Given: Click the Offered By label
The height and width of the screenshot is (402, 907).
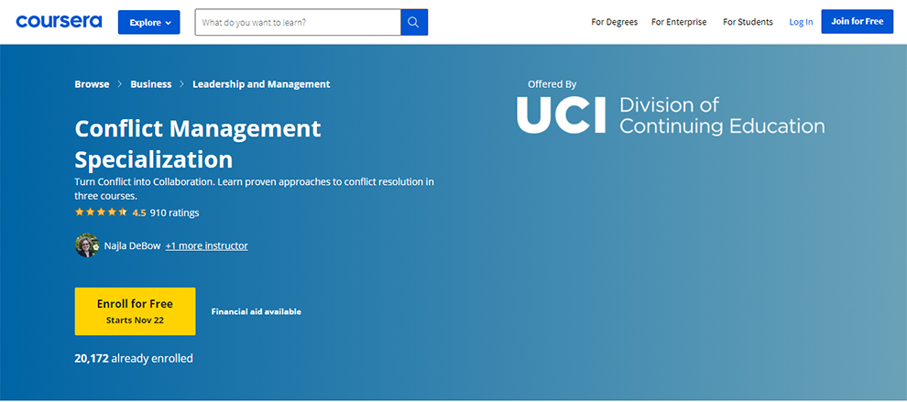Looking at the screenshot, I should [x=552, y=84].
